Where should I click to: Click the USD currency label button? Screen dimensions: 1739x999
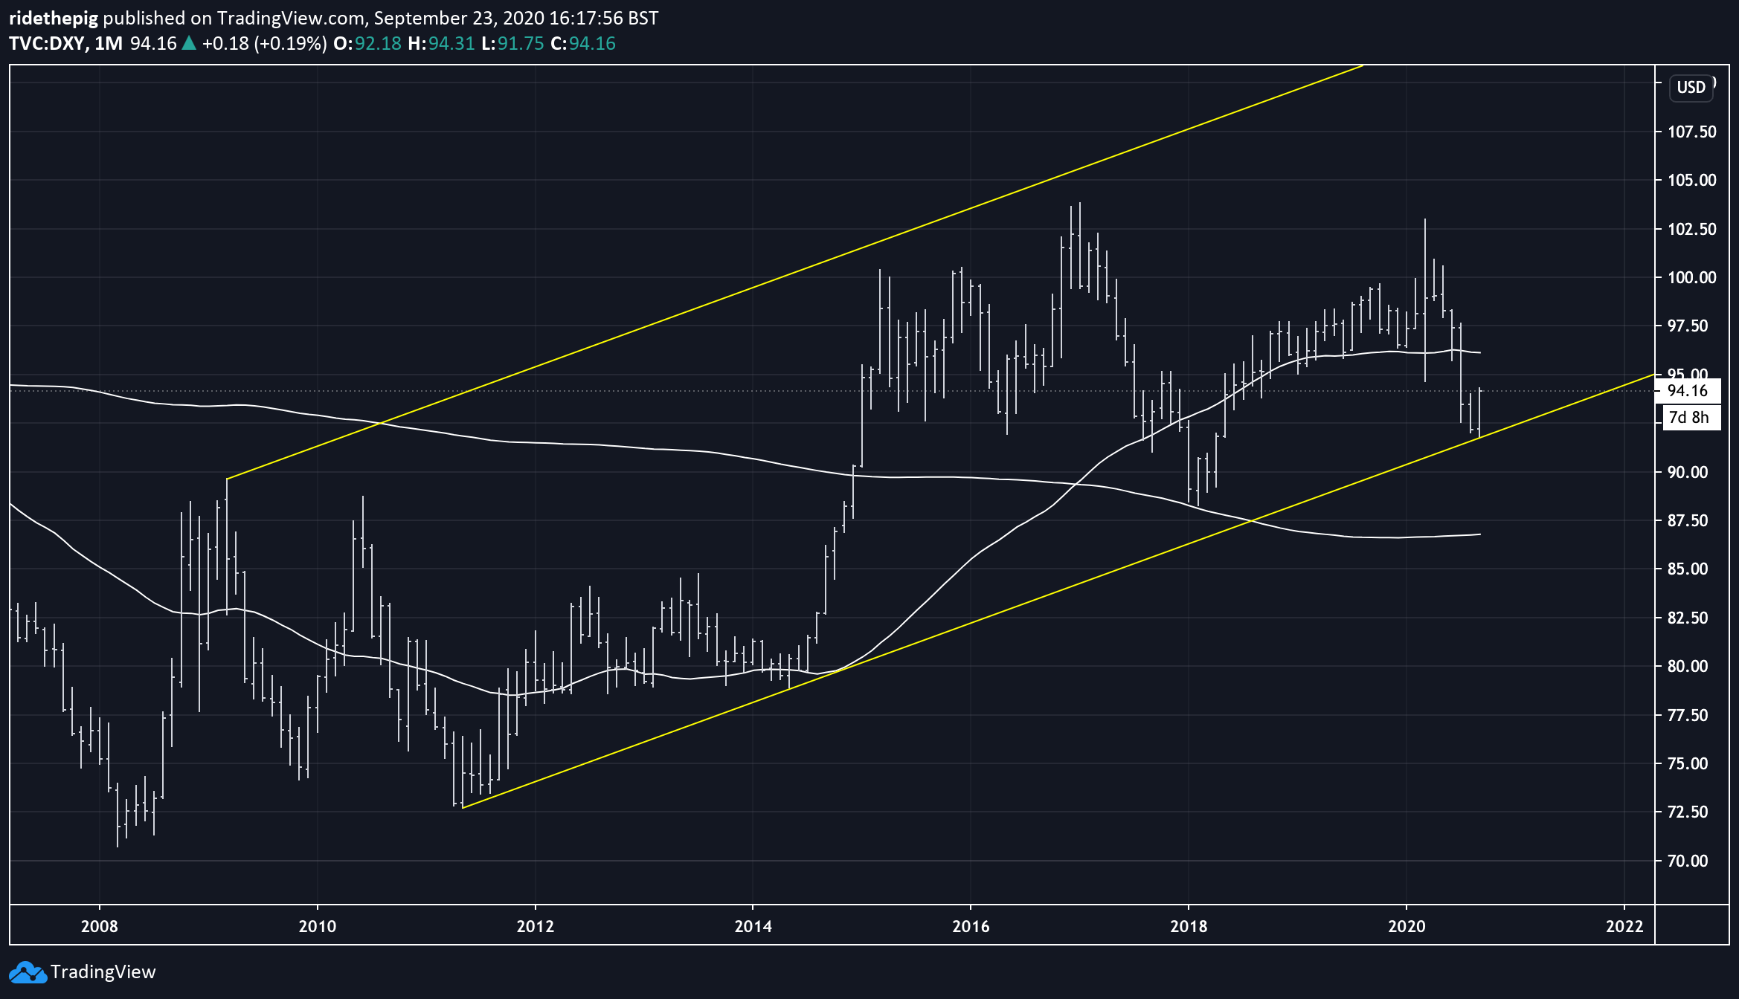[1691, 88]
